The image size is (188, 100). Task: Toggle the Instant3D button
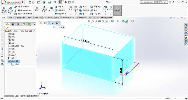click(118, 10)
